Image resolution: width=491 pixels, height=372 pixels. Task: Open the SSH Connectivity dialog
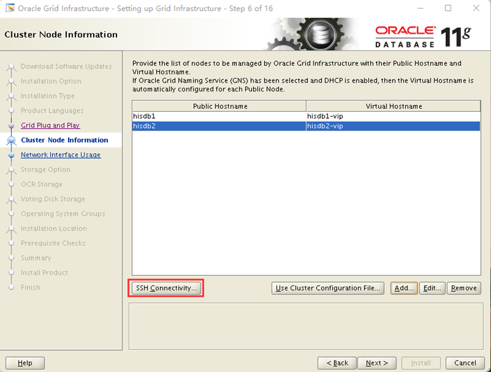coord(166,288)
